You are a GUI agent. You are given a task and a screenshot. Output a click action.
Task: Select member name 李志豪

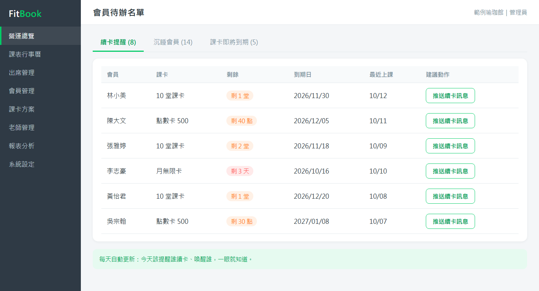pos(116,171)
